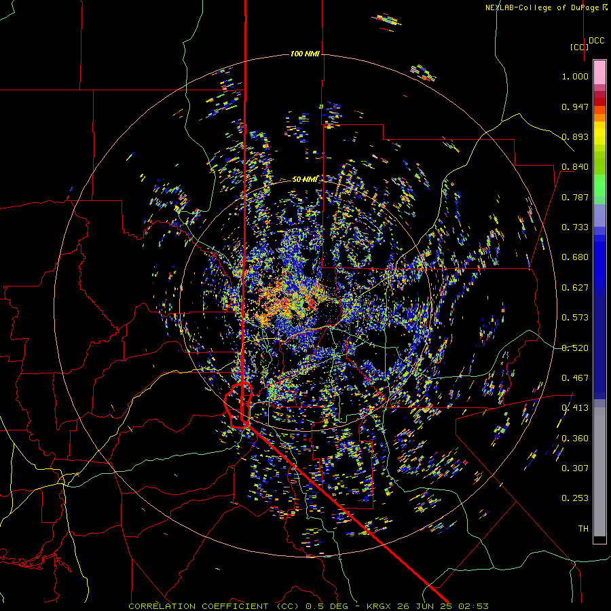The width and height of the screenshot is (611, 611).
Task: Click the 1.000 value on color scale
Action: pos(575,76)
